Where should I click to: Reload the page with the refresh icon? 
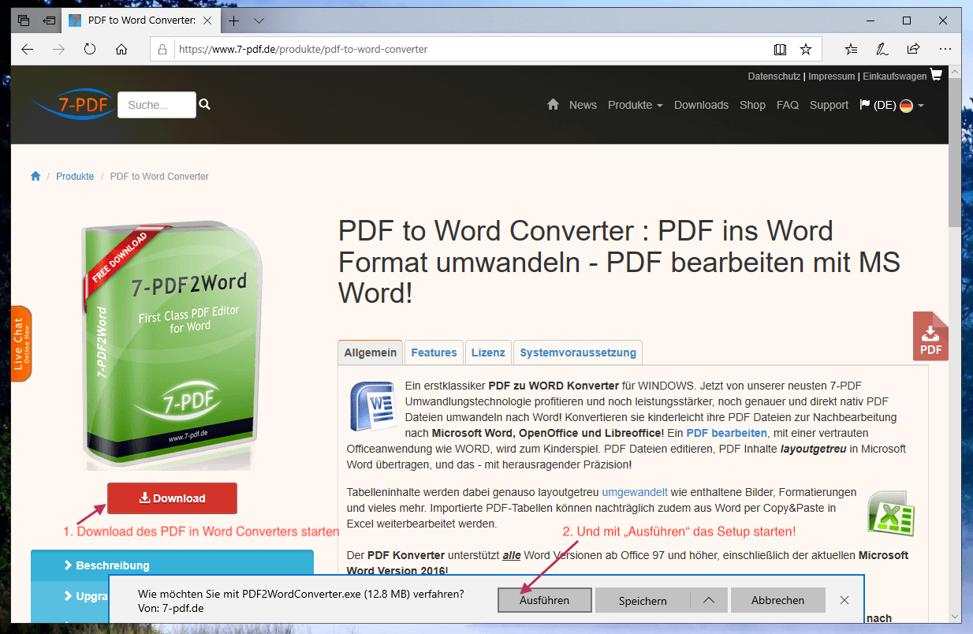pyautogui.click(x=90, y=49)
